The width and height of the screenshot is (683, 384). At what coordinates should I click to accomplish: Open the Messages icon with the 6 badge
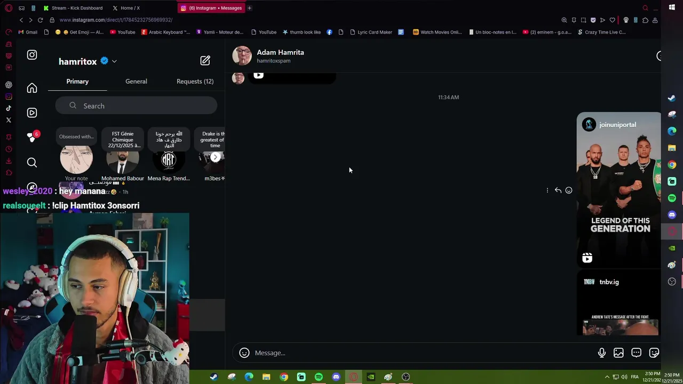(32, 137)
